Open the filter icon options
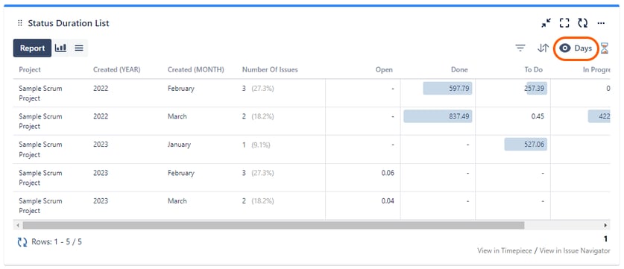This screenshot has height=269, width=624. [x=520, y=48]
